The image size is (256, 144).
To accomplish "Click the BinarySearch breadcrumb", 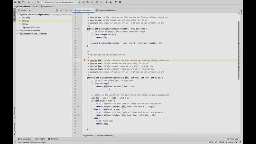I will pos(22,6).
